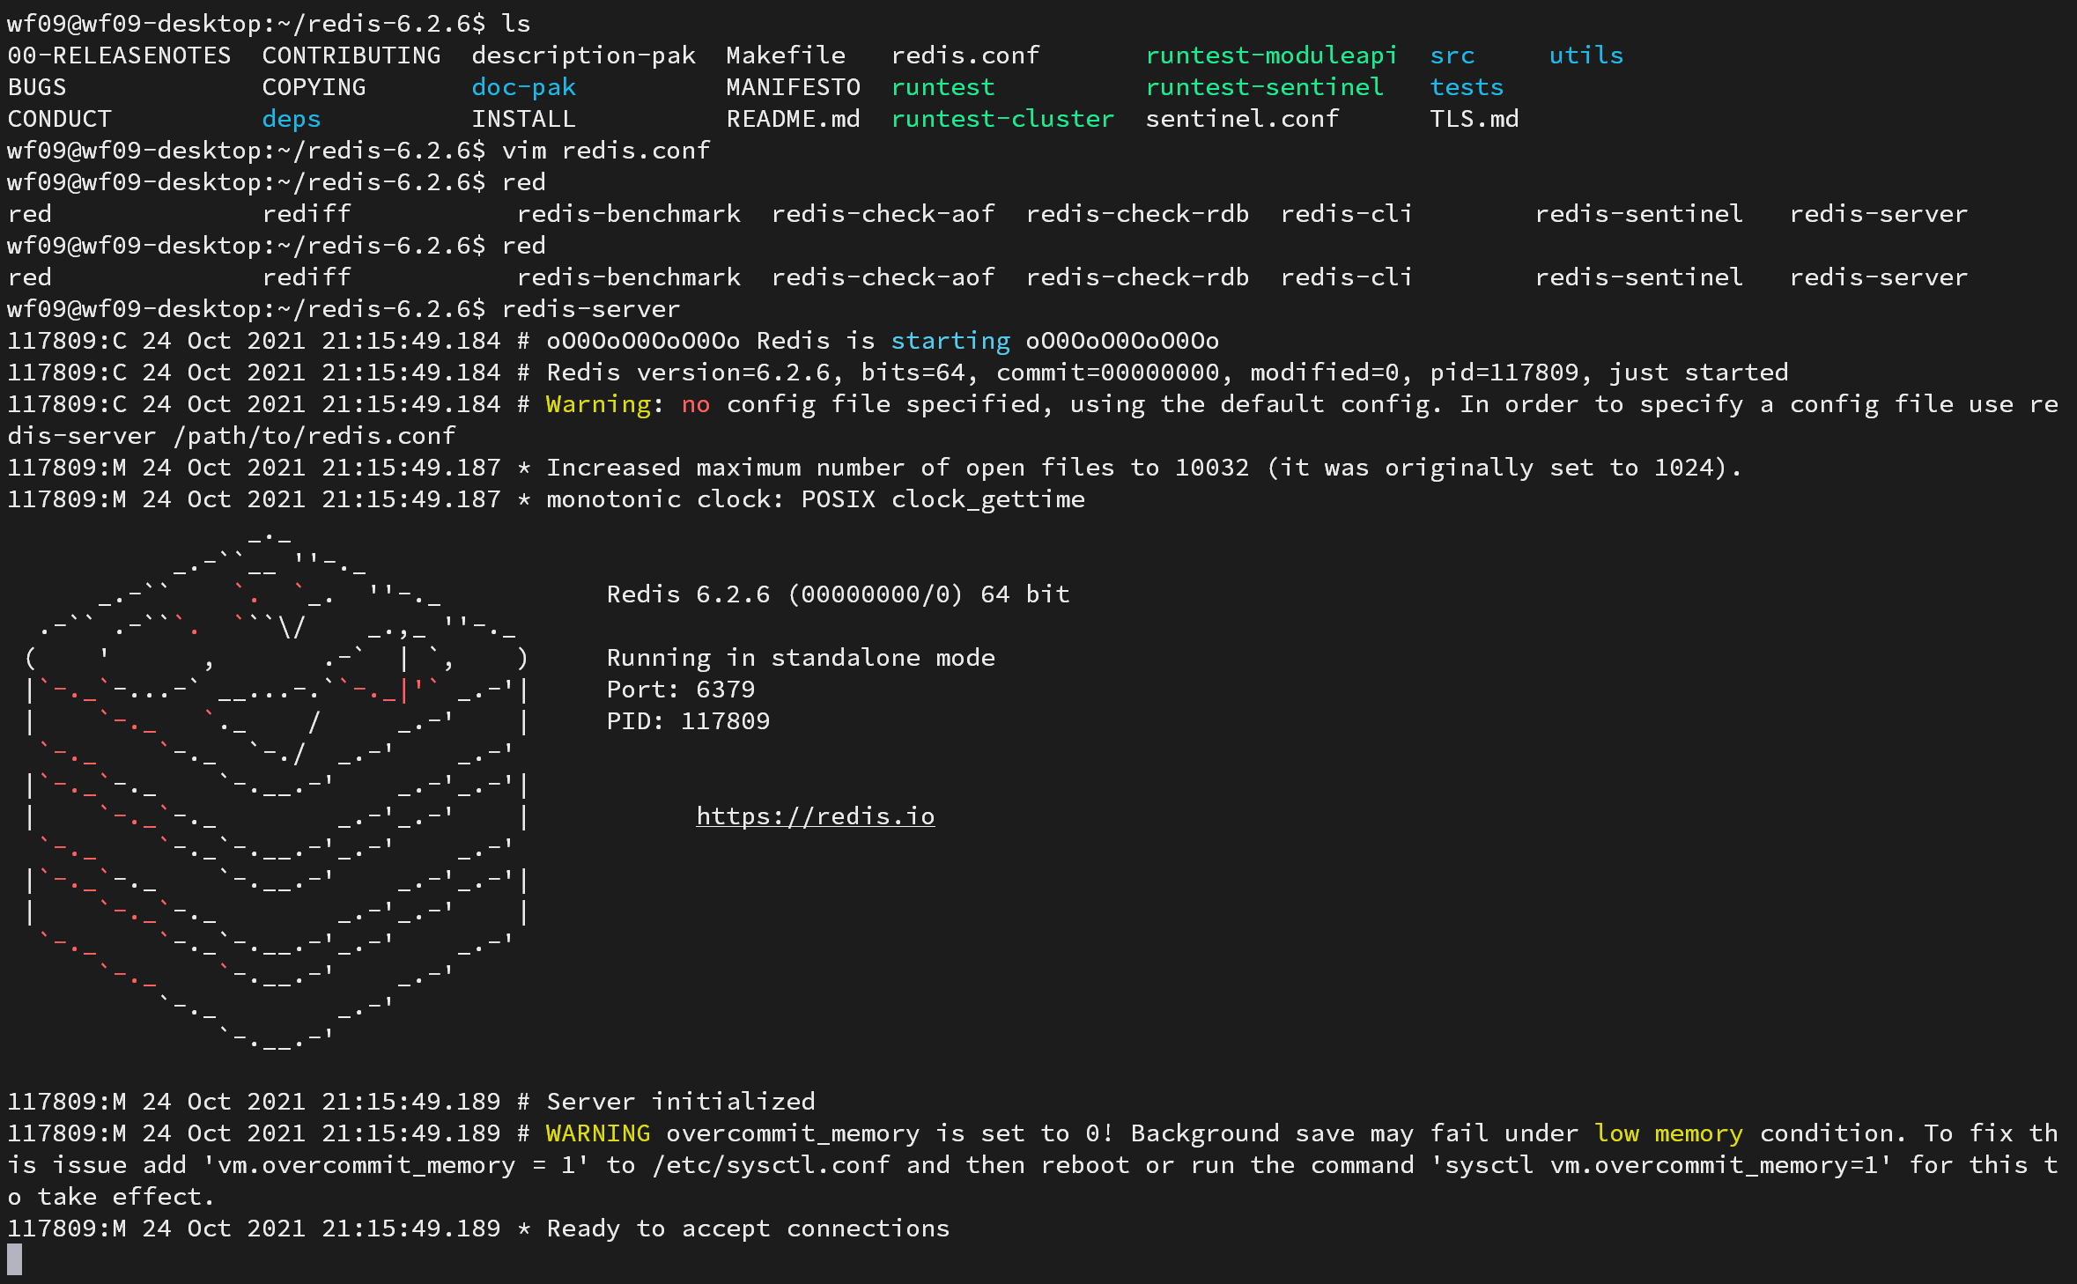Click the green 'runtest-moduleapi' file name

pos(1270,55)
